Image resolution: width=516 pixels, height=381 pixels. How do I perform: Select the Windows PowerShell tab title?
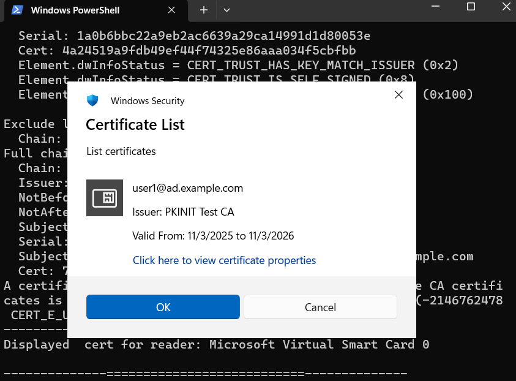pos(75,10)
